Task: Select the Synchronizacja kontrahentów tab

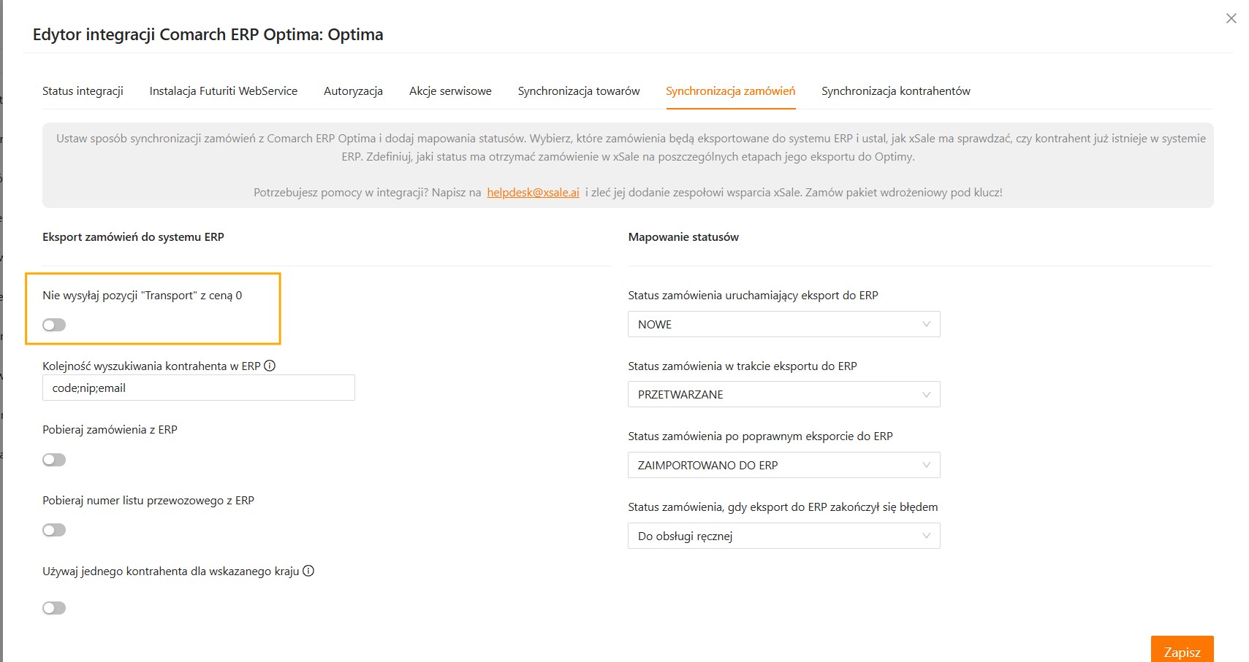Action: [895, 91]
